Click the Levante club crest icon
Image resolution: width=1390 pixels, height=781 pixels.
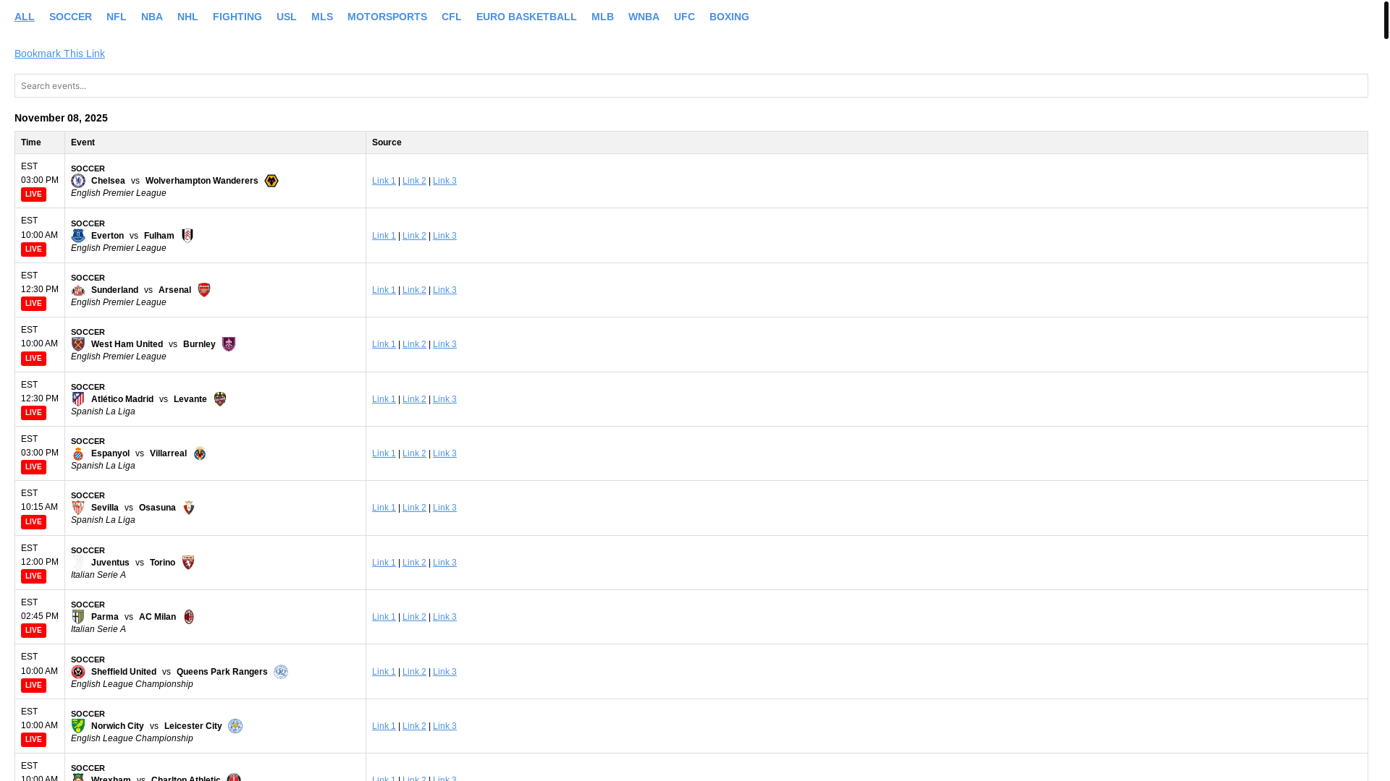click(x=220, y=399)
